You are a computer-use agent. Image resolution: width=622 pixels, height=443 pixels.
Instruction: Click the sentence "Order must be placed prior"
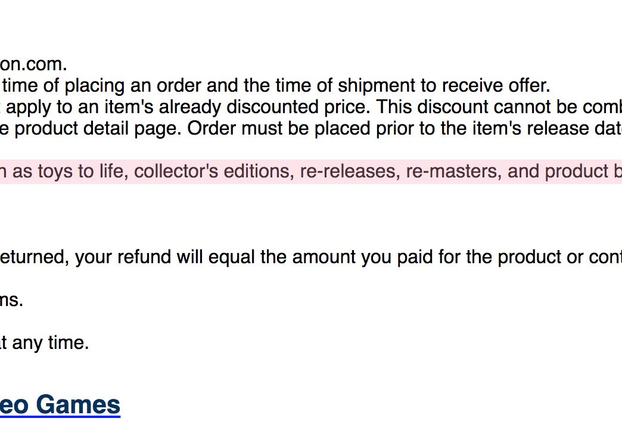pos(405,129)
